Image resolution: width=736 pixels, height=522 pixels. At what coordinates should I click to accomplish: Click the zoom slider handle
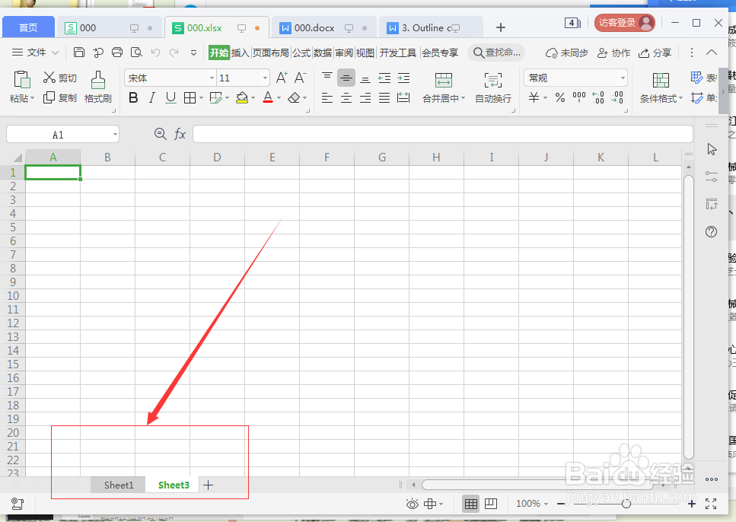coord(626,504)
